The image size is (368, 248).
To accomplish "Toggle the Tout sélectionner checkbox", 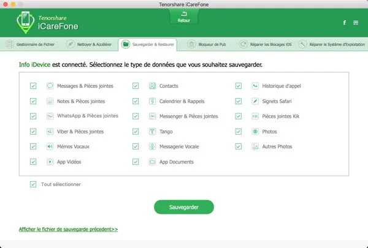I will click(33, 184).
